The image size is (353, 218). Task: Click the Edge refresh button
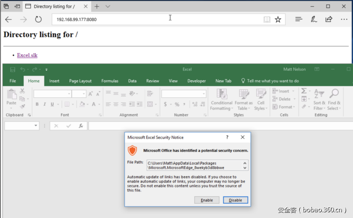coord(38,19)
